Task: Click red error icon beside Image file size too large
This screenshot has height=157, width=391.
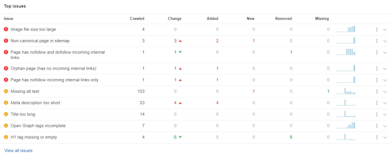Action: tap(6, 29)
